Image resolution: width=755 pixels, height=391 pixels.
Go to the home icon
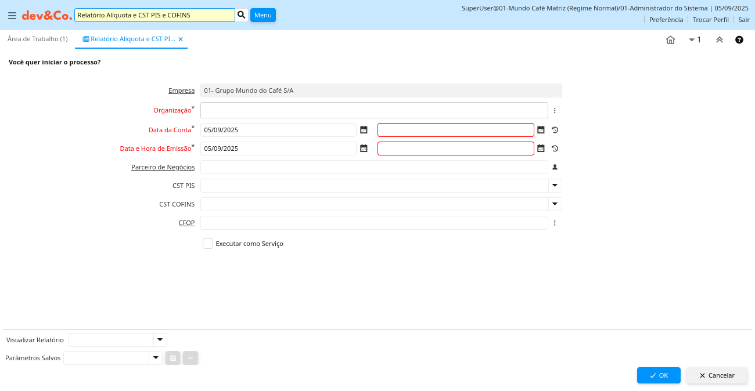[670, 40]
